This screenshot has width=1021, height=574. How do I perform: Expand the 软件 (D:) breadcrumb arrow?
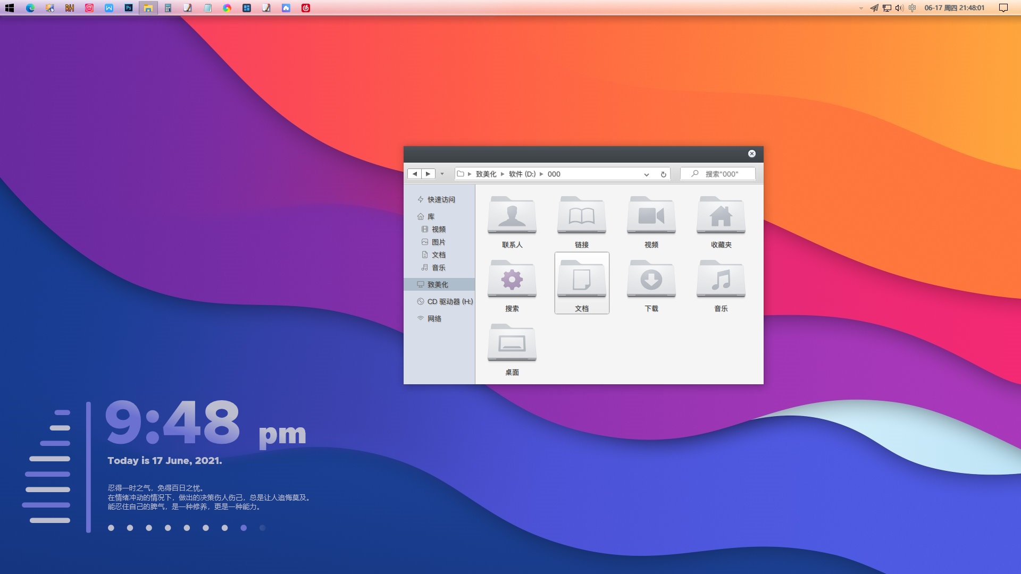[541, 174]
